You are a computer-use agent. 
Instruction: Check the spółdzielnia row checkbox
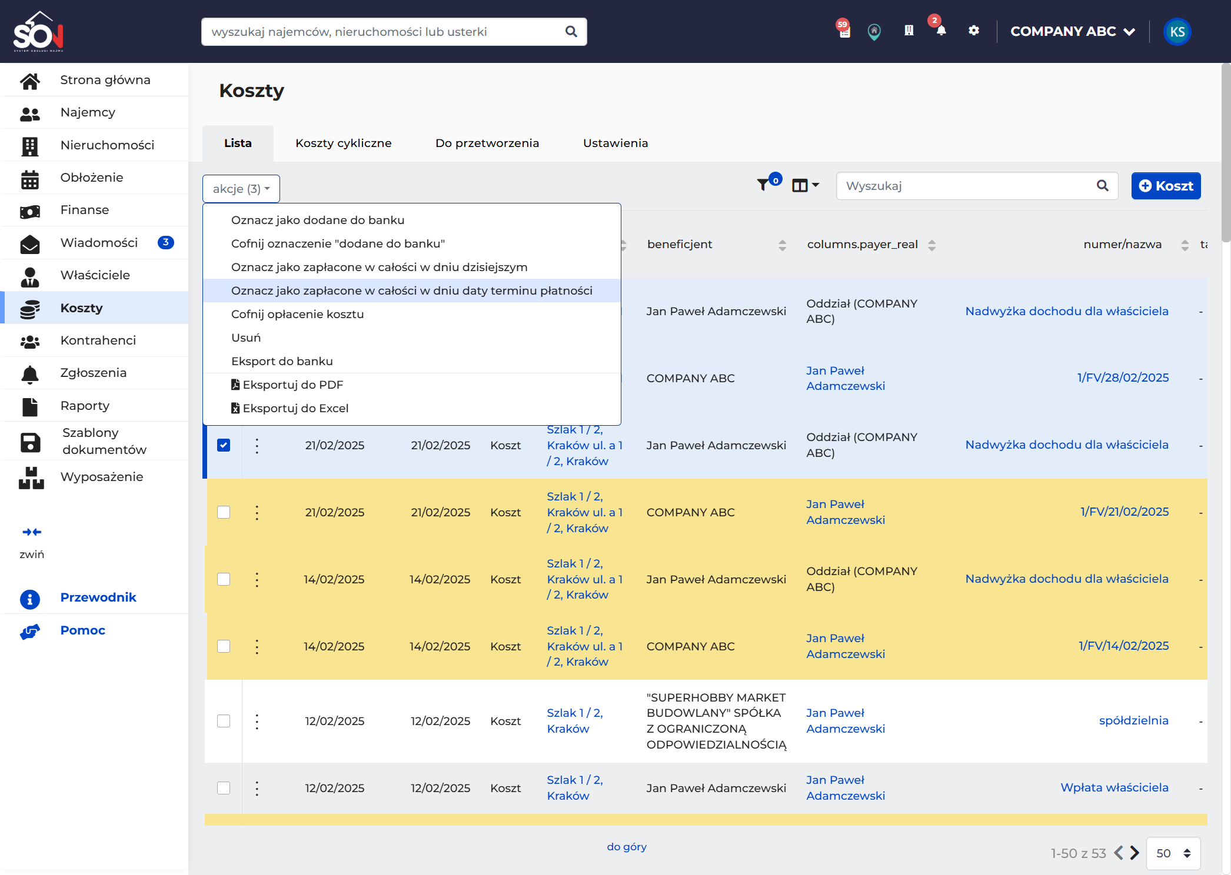(x=224, y=721)
